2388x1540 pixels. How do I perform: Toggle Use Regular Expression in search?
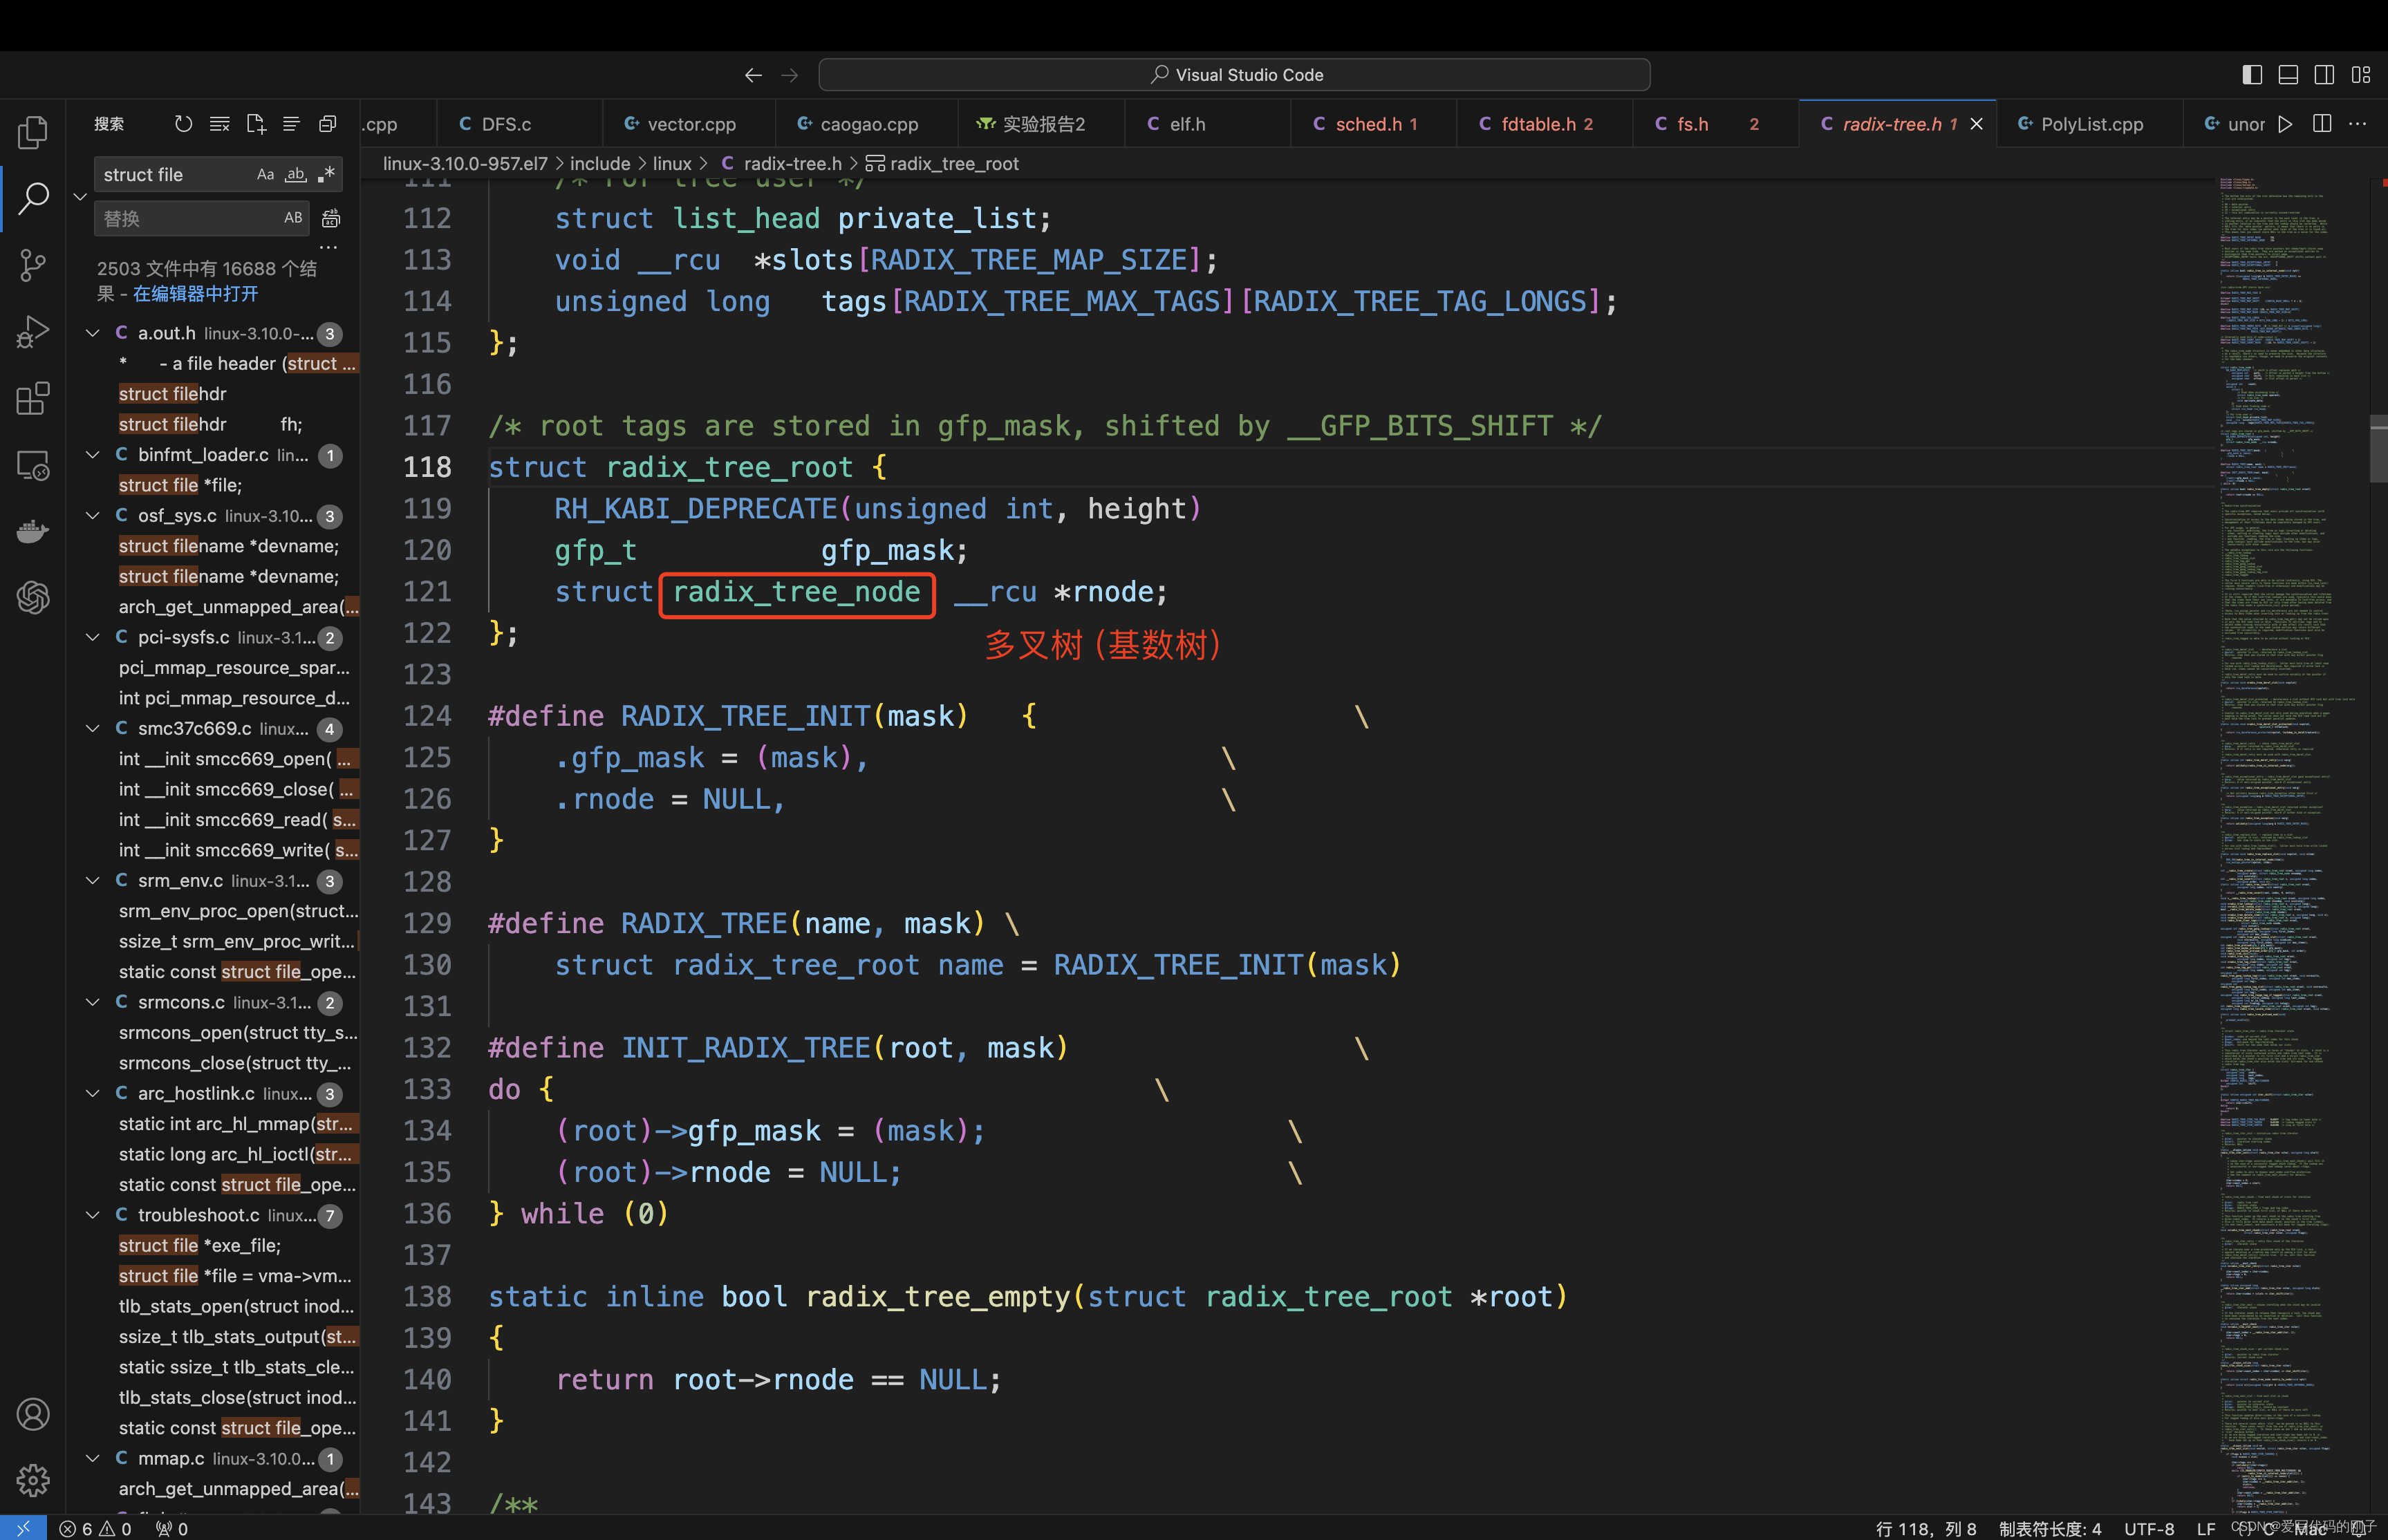(326, 174)
